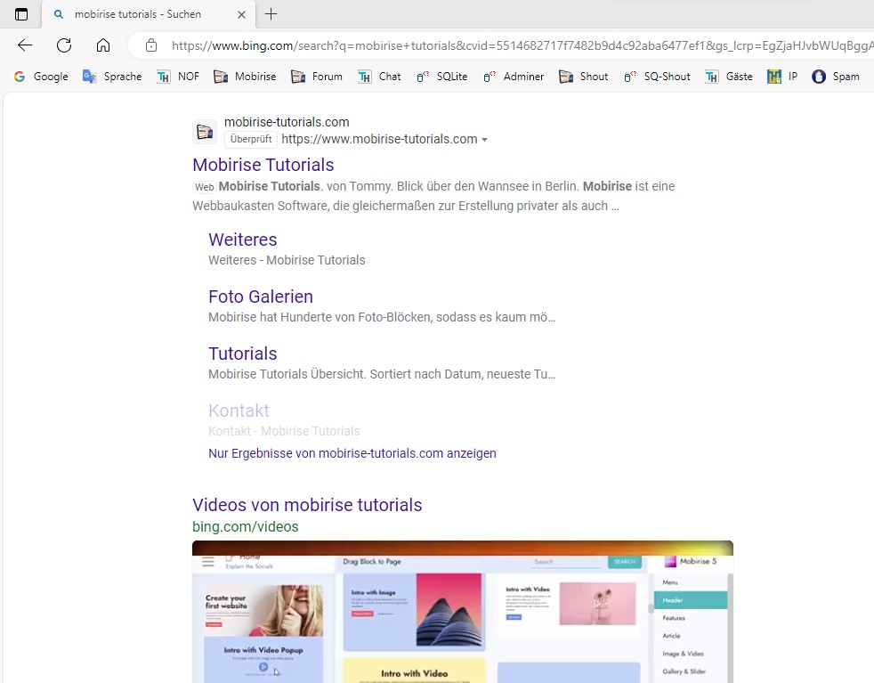Screen dimensions: 874x683
Task: Open the 'Mobirise Tutorials' search result title
Action: pyautogui.click(x=263, y=165)
